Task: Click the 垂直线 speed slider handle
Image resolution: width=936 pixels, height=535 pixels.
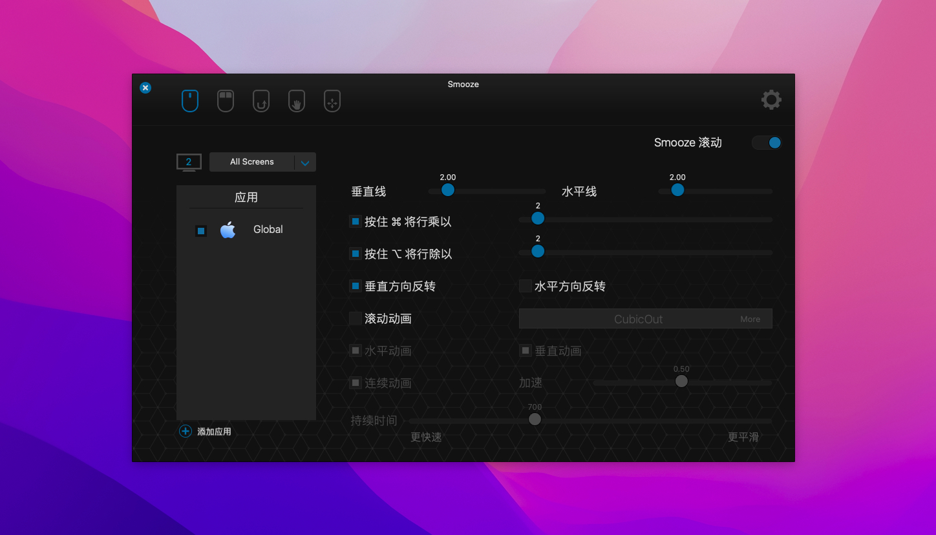Action: [448, 190]
